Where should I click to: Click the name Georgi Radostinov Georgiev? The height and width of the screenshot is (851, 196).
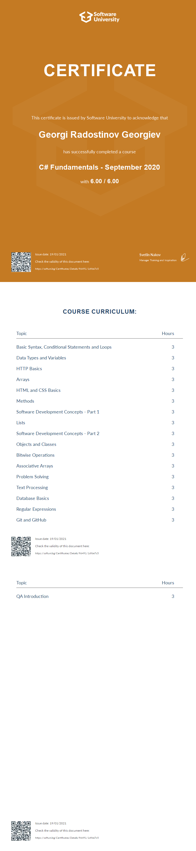click(100, 135)
